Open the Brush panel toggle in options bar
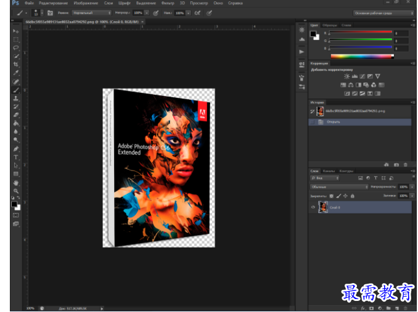Viewport: 418px width, 312px height. [x=50, y=13]
